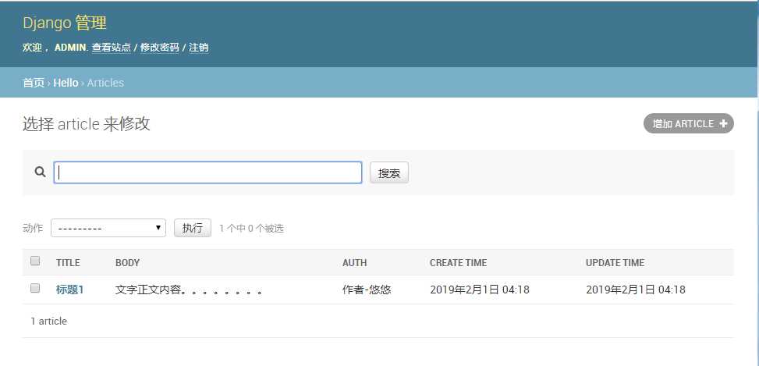Click the magnifier search icon

(x=41, y=172)
